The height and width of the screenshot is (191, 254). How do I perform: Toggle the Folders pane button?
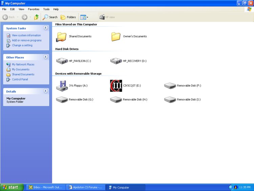pos(68,17)
